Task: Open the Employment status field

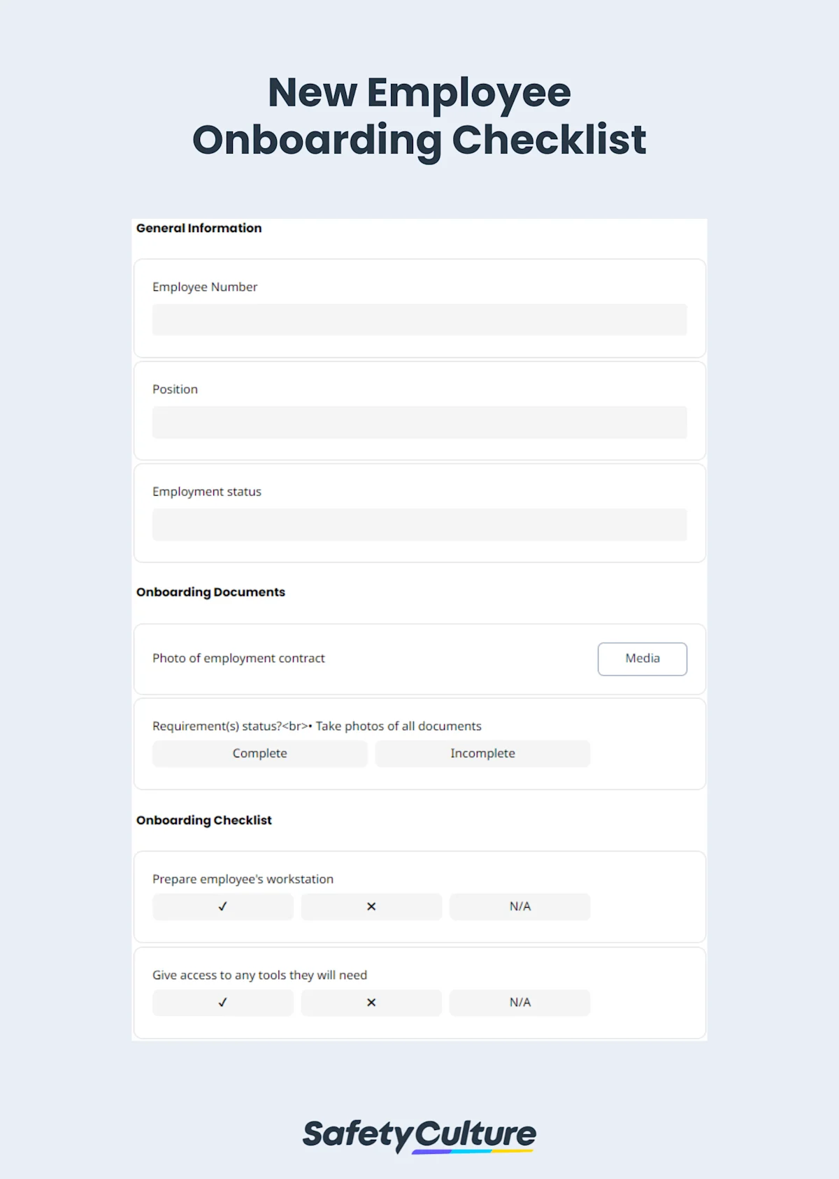Action: coord(419,524)
